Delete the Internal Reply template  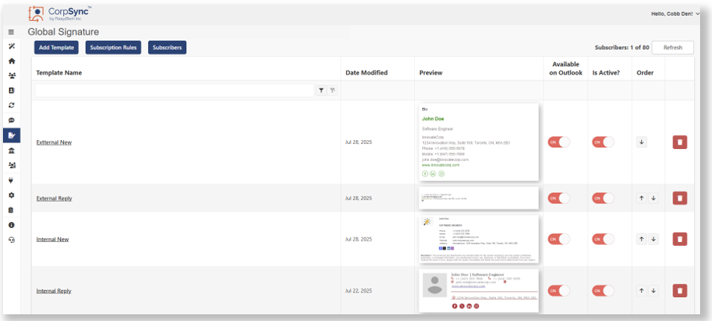(680, 290)
